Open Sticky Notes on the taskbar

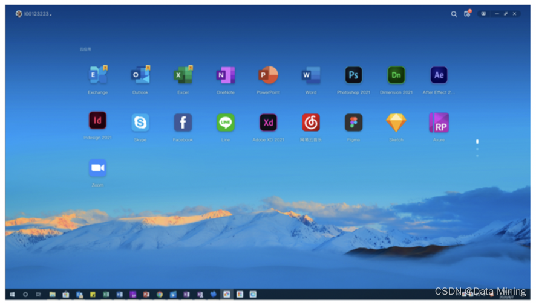pos(93,294)
